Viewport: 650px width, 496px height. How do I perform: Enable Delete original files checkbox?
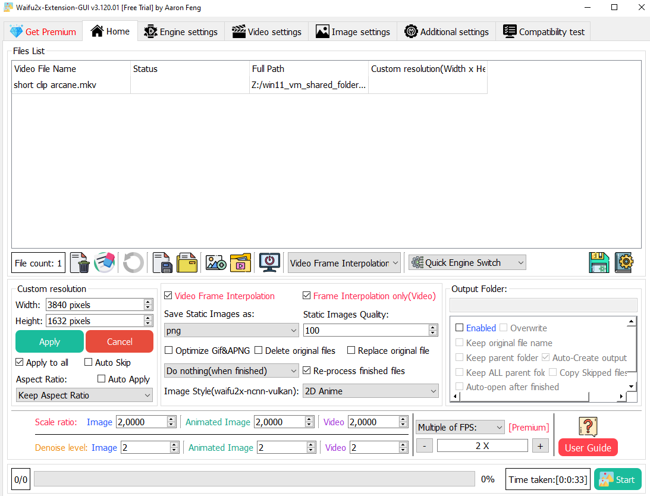coord(258,350)
